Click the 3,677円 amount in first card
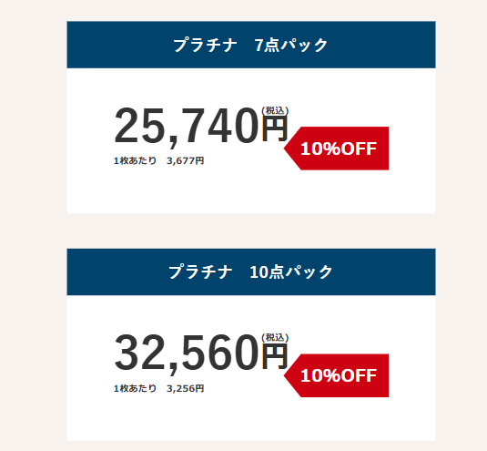 coord(185,160)
